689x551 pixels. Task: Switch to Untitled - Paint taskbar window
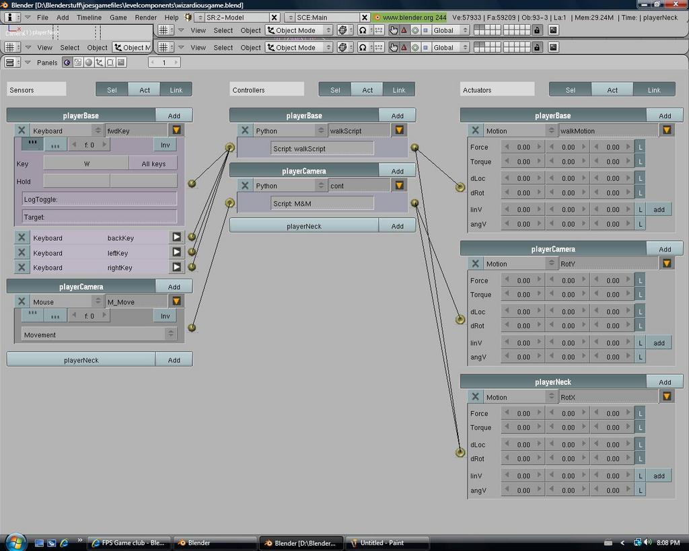387,543
